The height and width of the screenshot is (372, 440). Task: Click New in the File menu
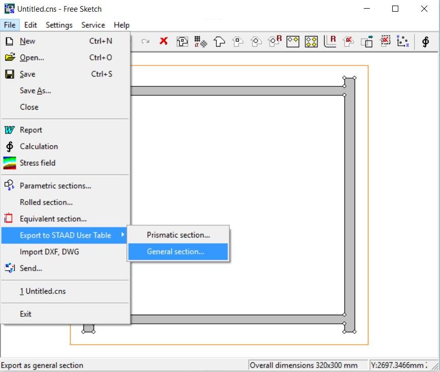pyautogui.click(x=66, y=41)
